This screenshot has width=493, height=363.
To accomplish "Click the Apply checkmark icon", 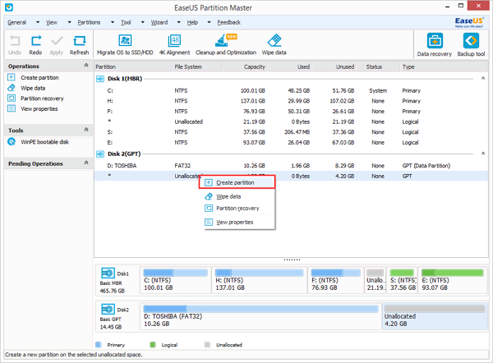I will click(57, 41).
